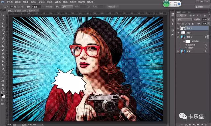This screenshot has height=126, width=211.
Task: Select the Eyedropper tool
Action: tap(3, 34)
